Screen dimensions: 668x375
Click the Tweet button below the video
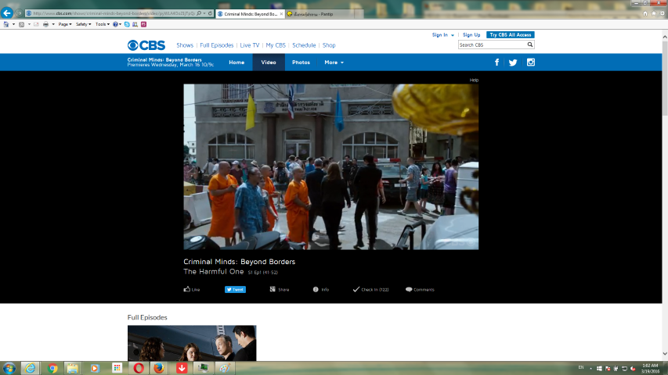click(x=235, y=290)
